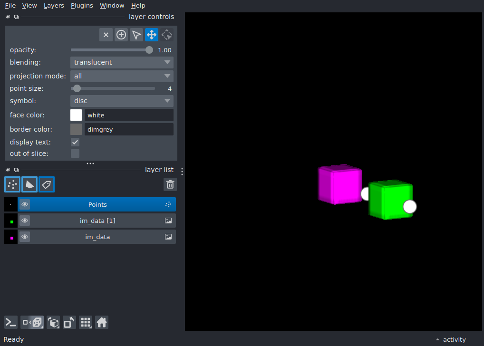This screenshot has width=484, height=346.
Task: Click the white point on green cube's right edge
Action: click(x=410, y=206)
